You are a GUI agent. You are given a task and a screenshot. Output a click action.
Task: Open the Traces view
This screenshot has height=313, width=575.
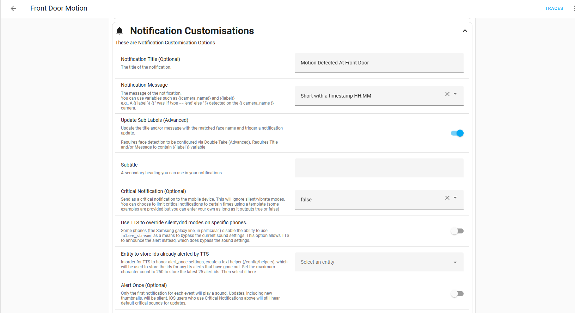(x=554, y=8)
